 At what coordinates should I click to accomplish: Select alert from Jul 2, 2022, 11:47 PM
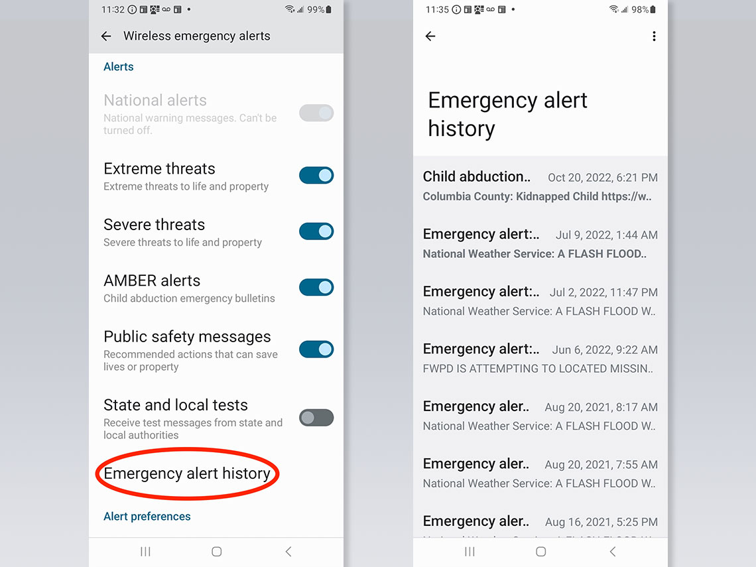click(x=540, y=301)
